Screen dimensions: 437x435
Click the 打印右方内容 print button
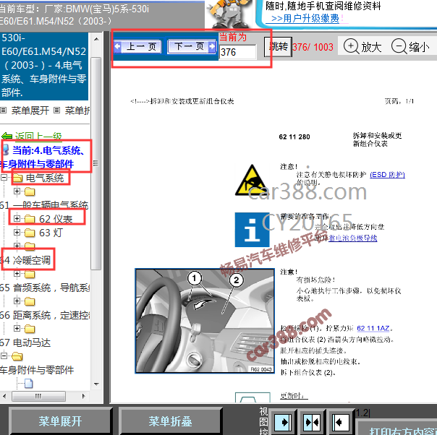pos(397,428)
